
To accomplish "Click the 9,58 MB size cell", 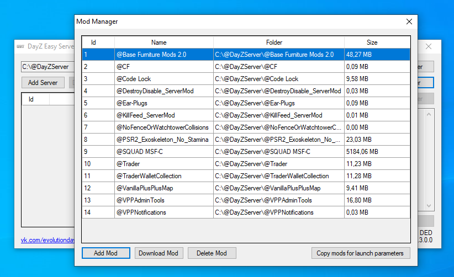I will click(x=377, y=79).
